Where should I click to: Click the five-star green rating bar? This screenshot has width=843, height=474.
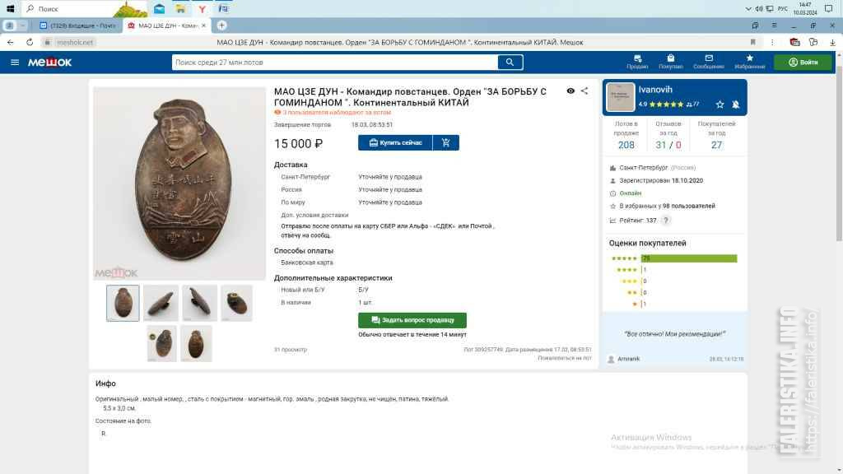pos(689,258)
